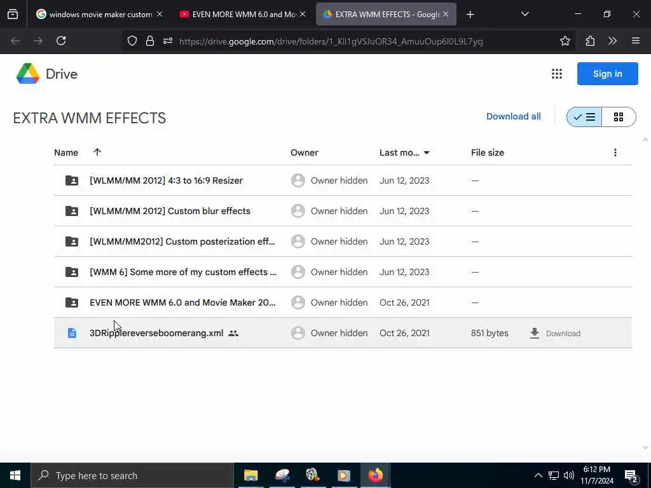
Task: Switch to list layout view
Action: (x=584, y=117)
